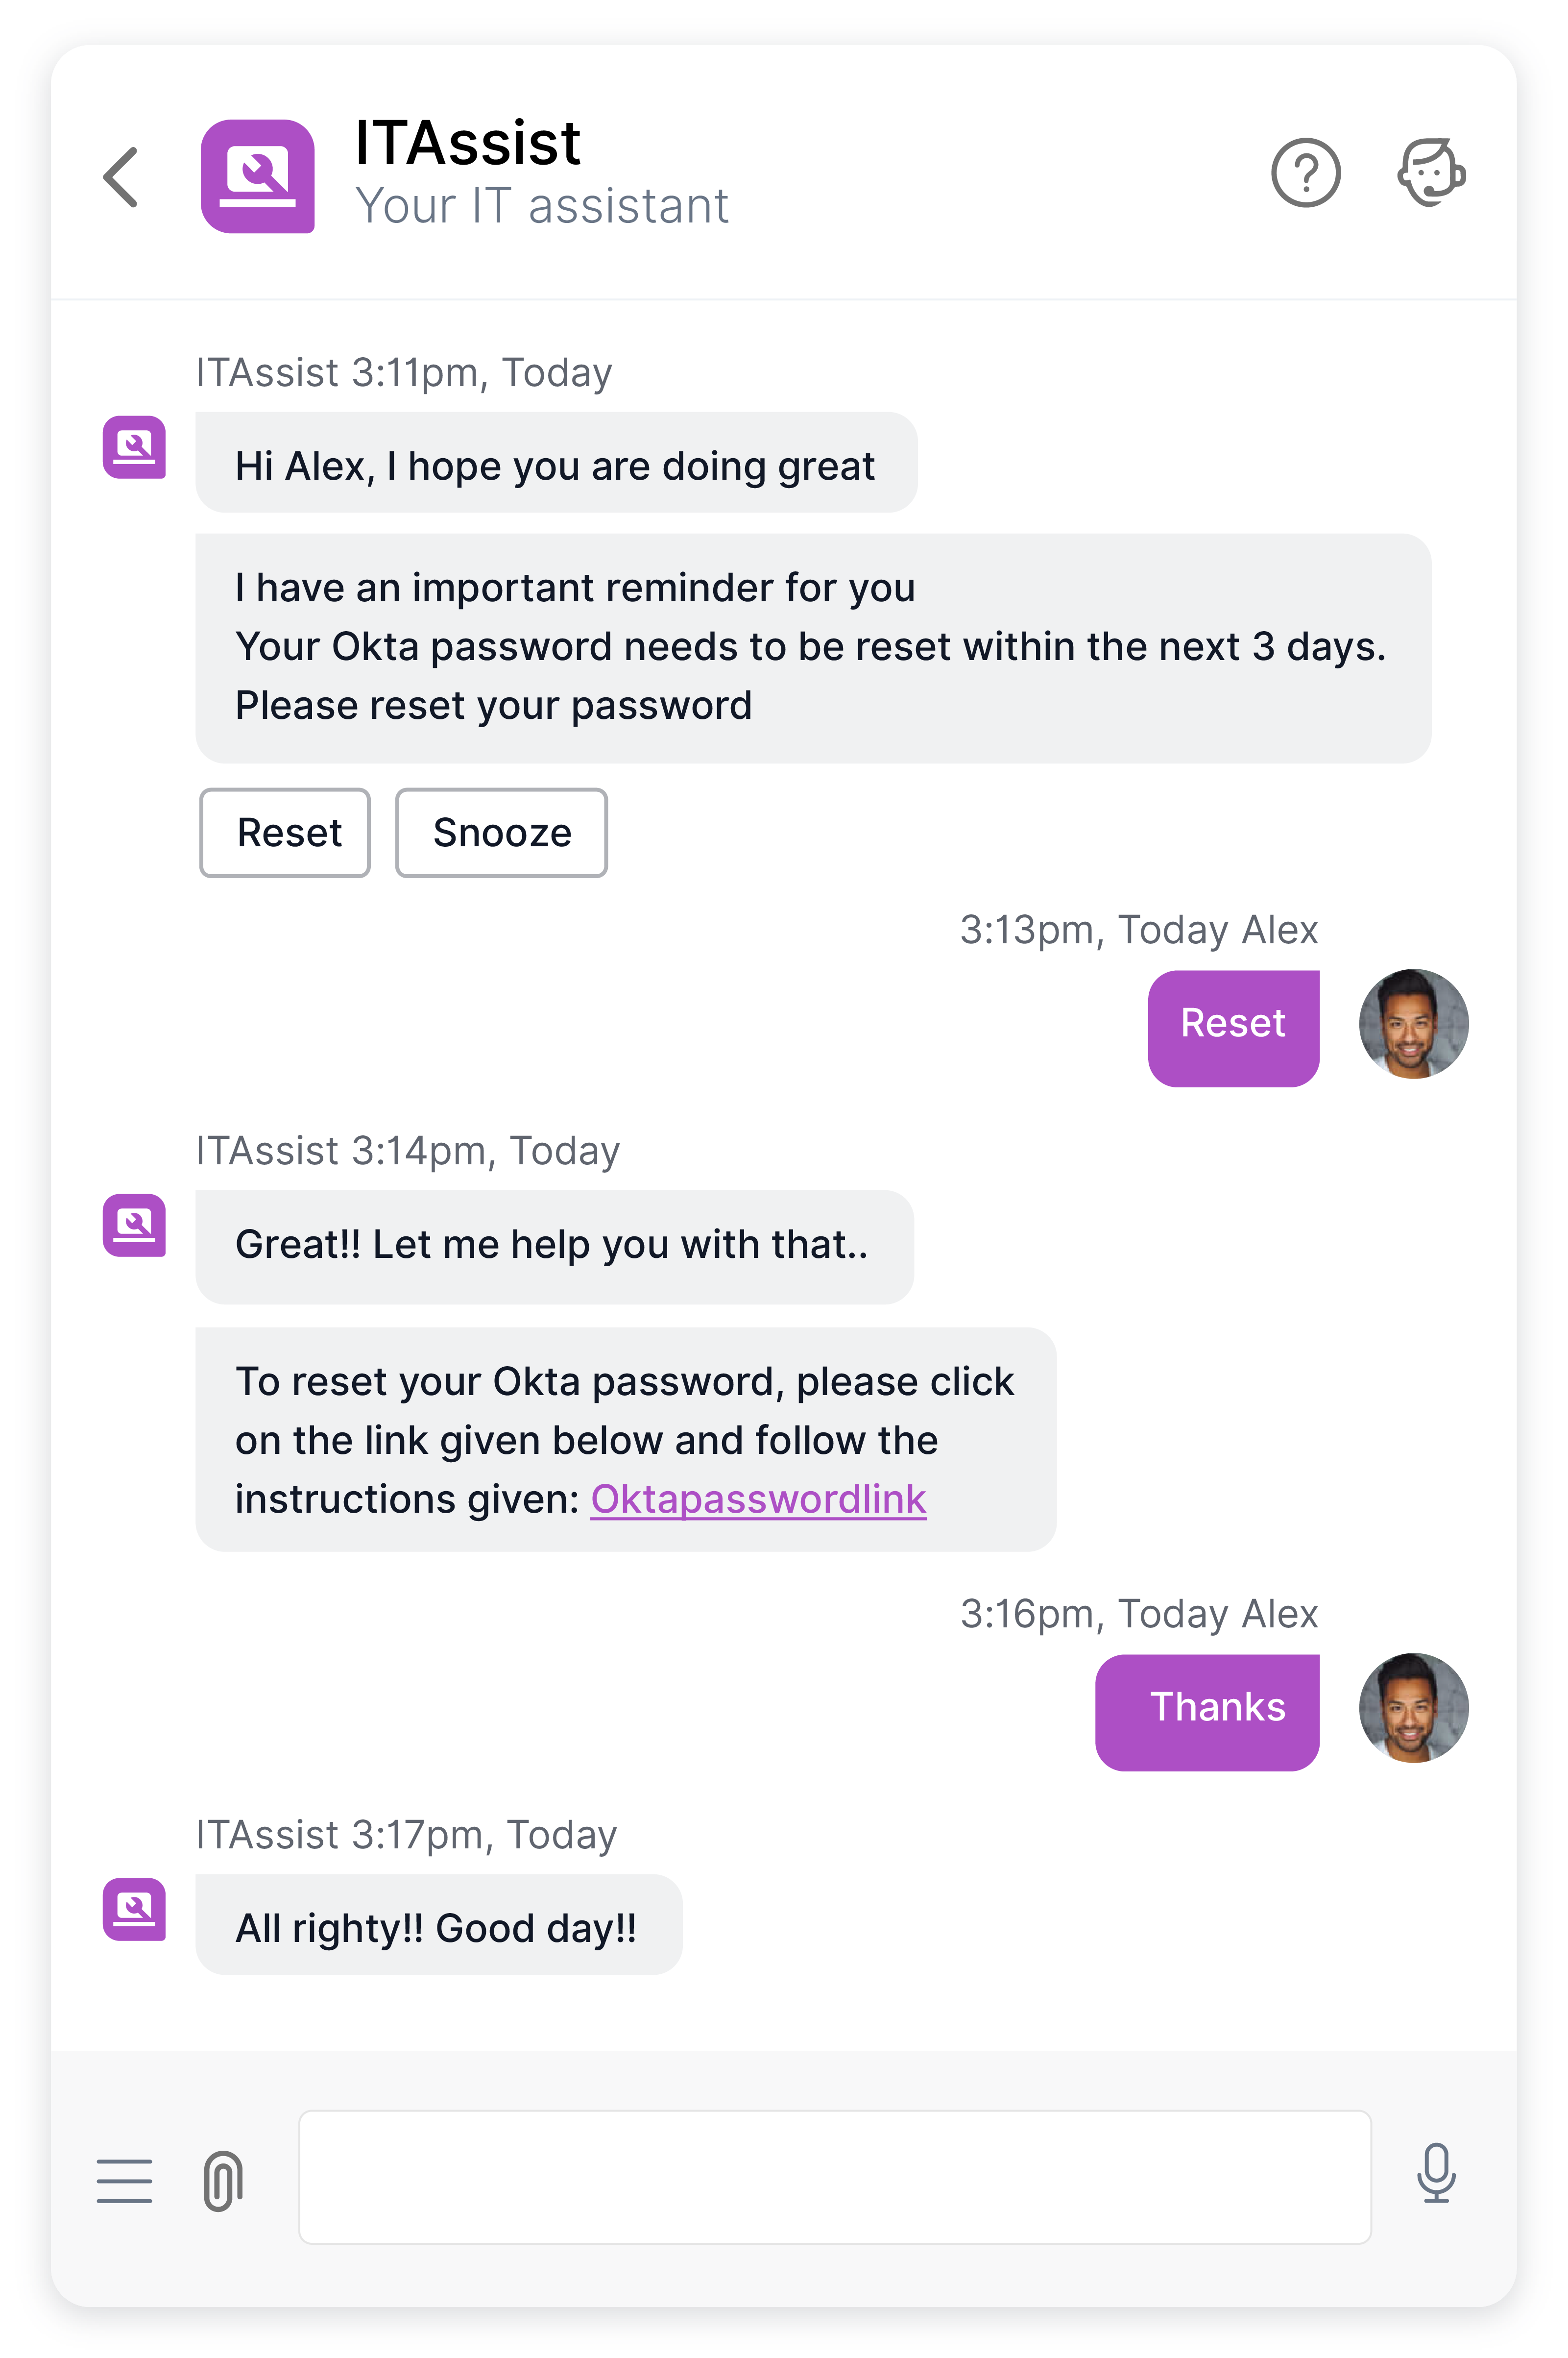Screen dimensions: 1568x2358
Task: Click the ITAssist bot avatar beside 3:11pm message
Action: coord(134,447)
